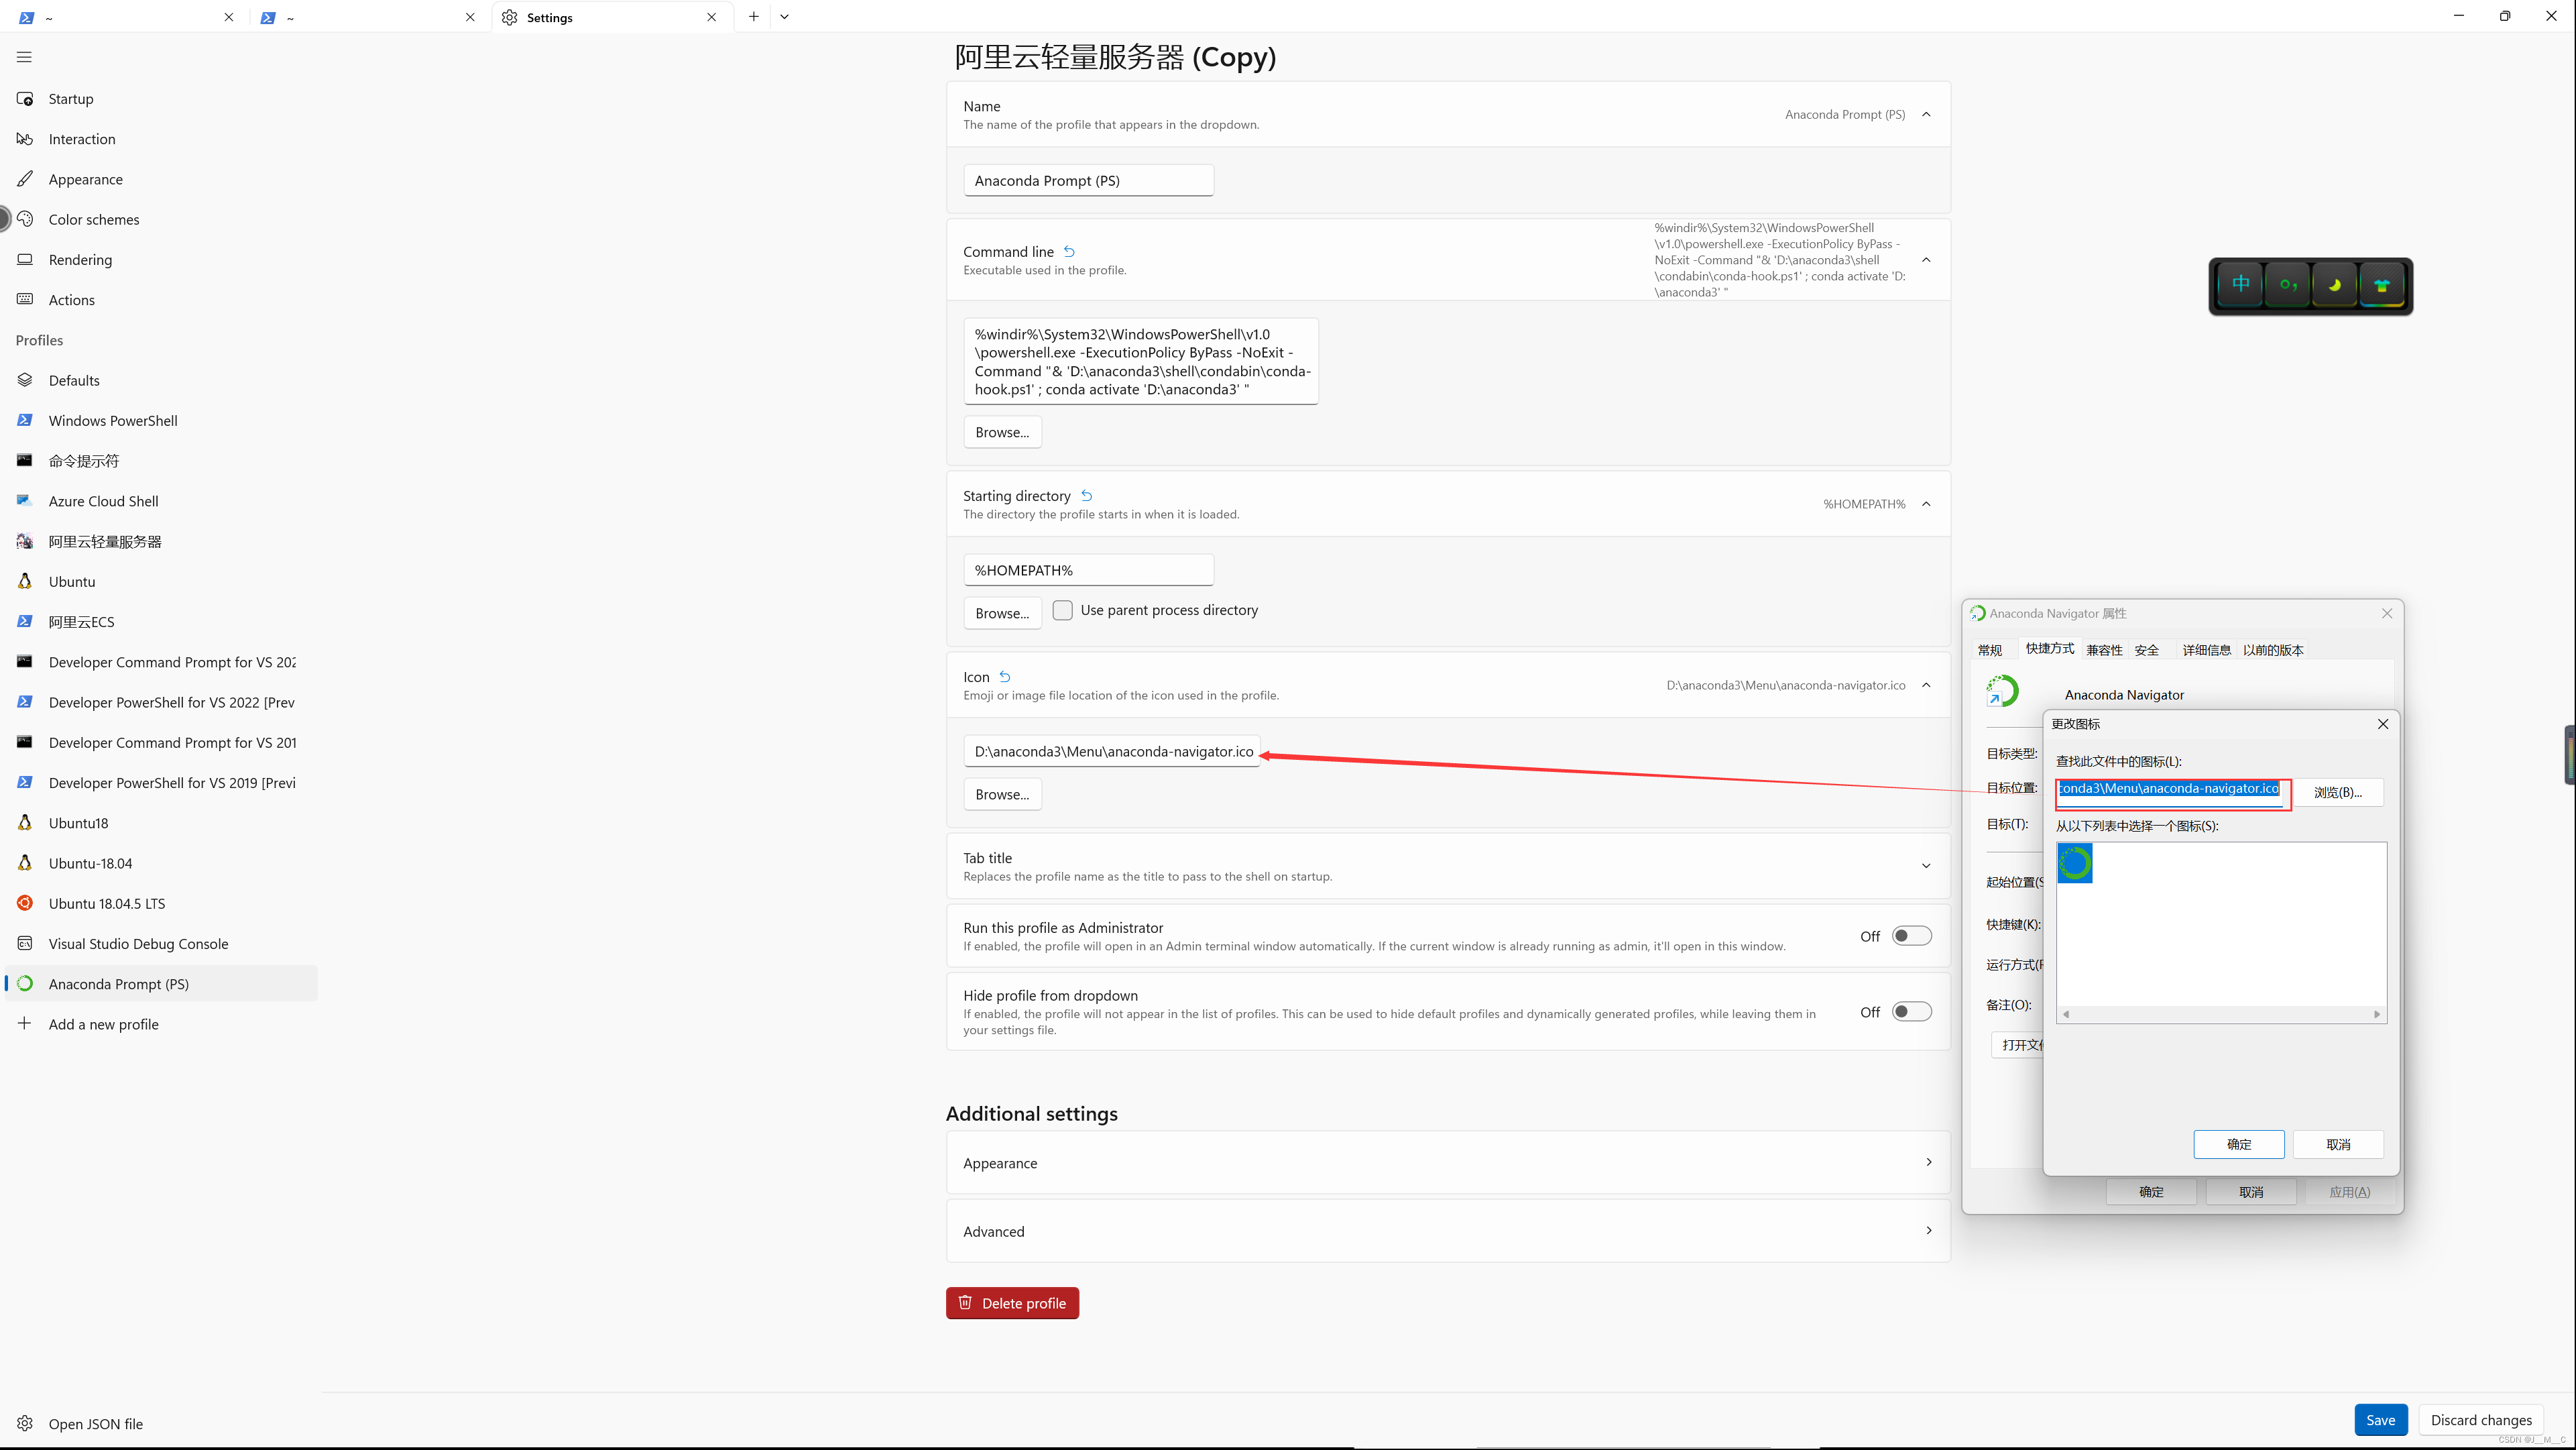Screen dimensions: 2576x1450
Task: Toggle Run this profile as Administrator
Action: [x=1911, y=936]
